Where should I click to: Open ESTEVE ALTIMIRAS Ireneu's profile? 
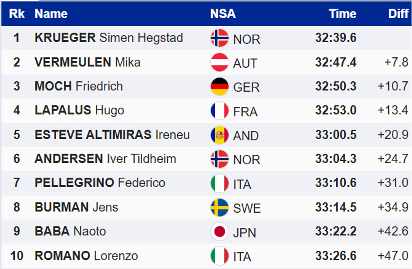(x=112, y=135)
